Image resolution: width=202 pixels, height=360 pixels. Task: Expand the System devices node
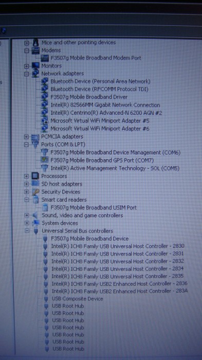(27, 223)
